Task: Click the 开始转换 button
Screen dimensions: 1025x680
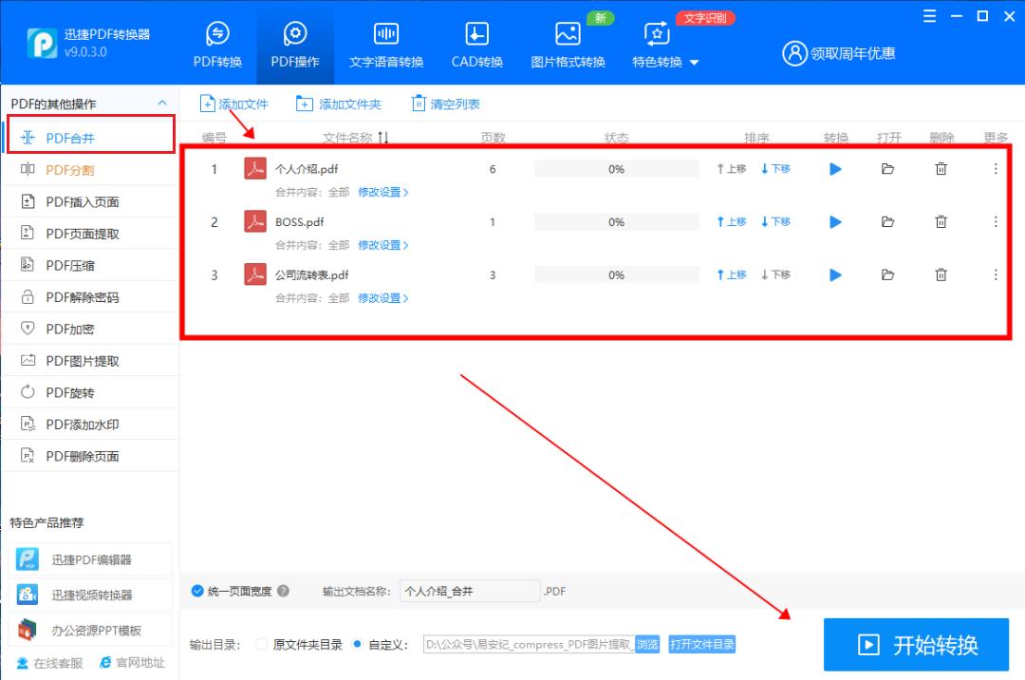Action: [915, 644]
